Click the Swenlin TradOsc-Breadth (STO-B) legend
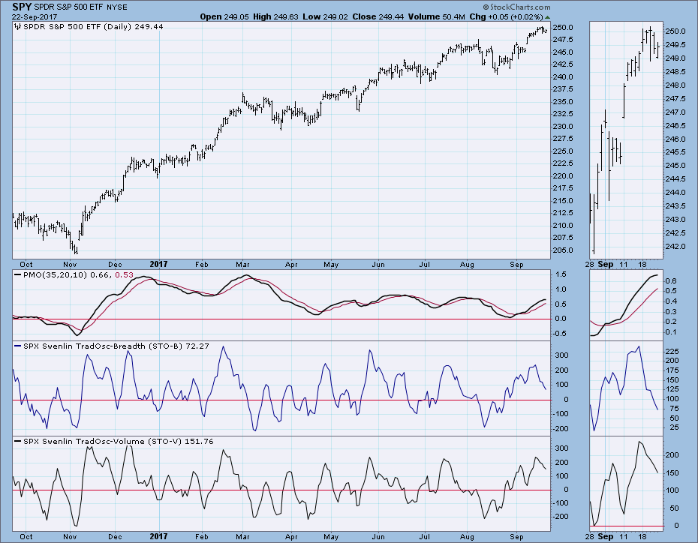 pyautogui.click(x=116, y=346)
